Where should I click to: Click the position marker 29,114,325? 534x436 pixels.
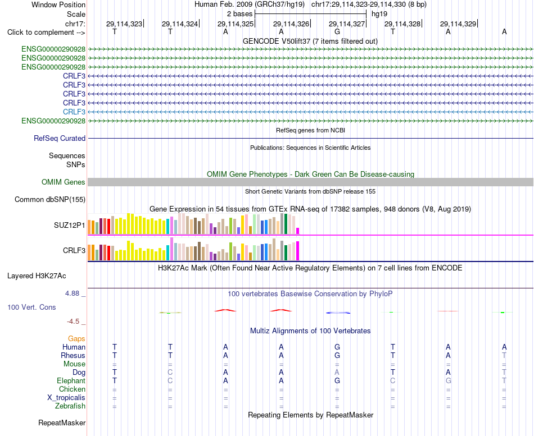[236, 24]
